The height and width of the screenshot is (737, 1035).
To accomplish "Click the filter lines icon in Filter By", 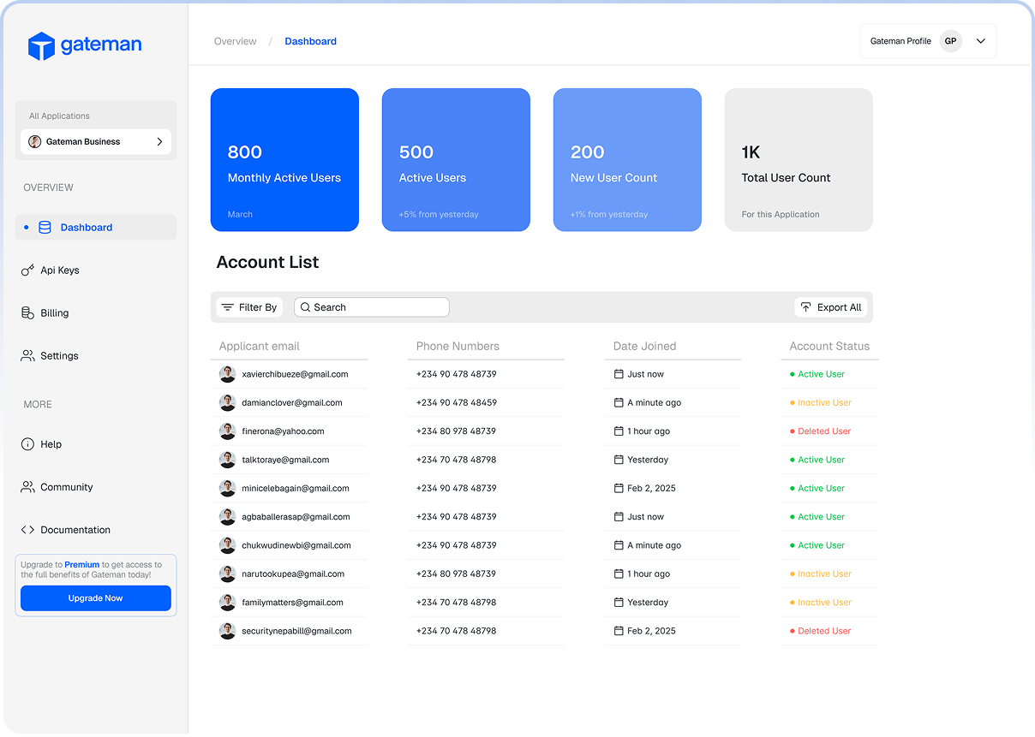I will coord(228,307).
